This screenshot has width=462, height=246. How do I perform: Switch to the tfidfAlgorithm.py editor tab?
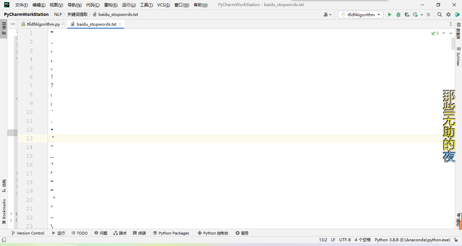[41, 24]
